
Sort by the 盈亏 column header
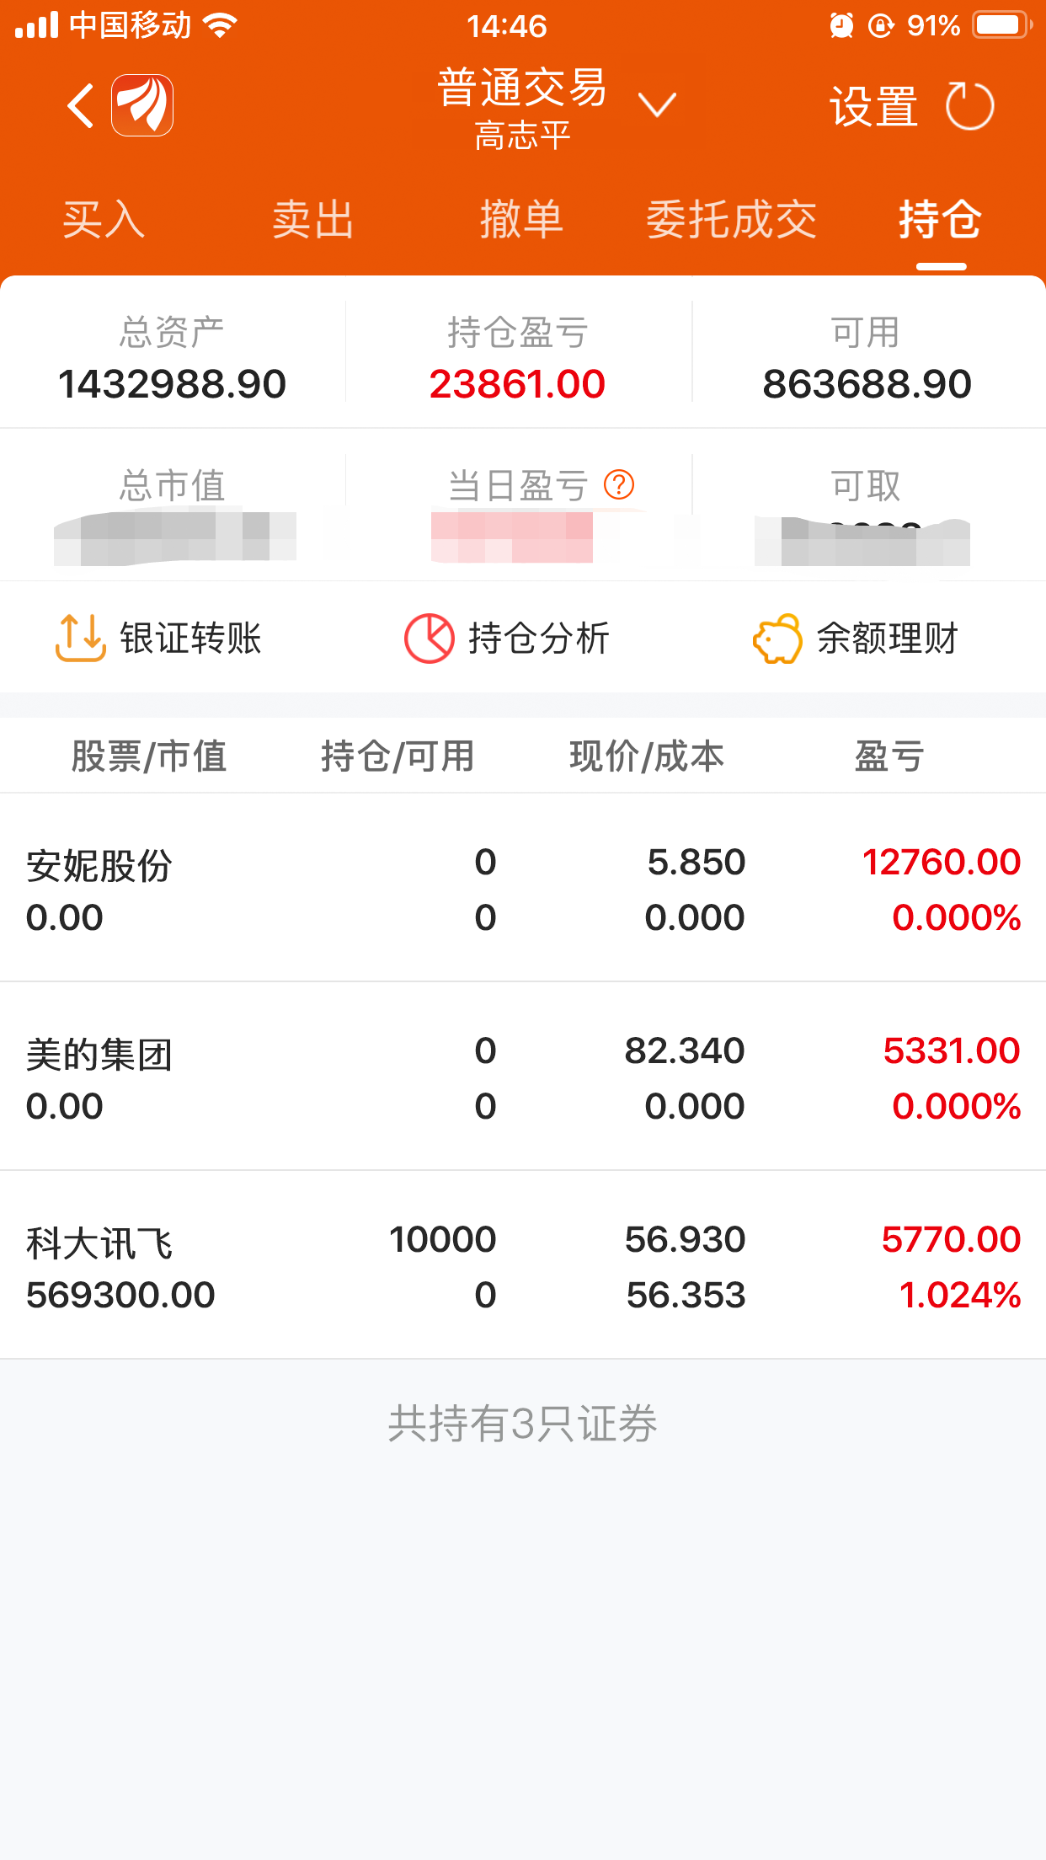pyautogui.click(x=889, y=756)
